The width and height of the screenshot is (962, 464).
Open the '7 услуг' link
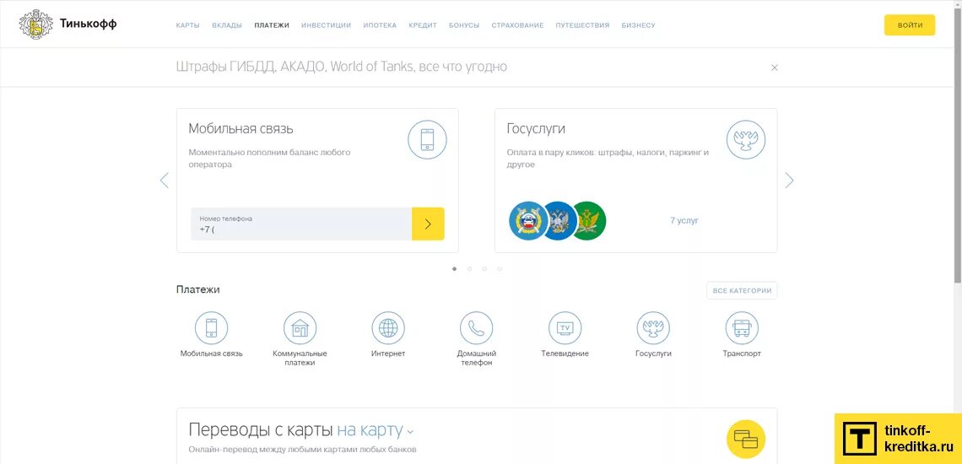tap(684, 220)
